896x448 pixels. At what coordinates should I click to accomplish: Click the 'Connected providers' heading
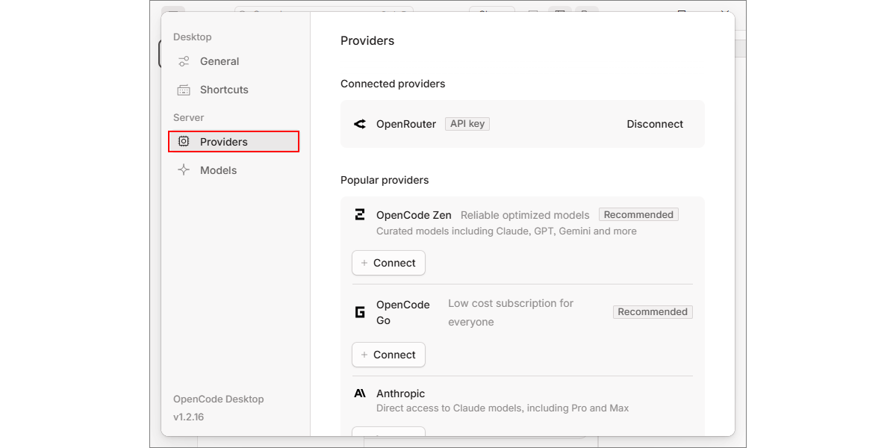click(x=393, y=84)
